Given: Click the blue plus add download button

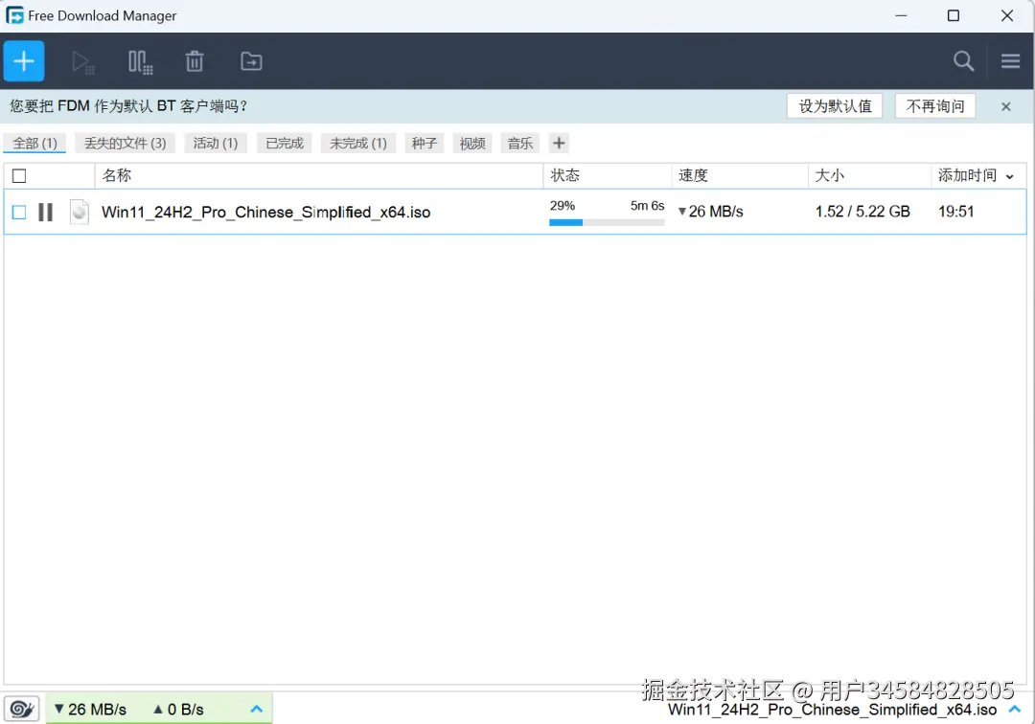Looking at the screenshot, I should tap(24, 61).
